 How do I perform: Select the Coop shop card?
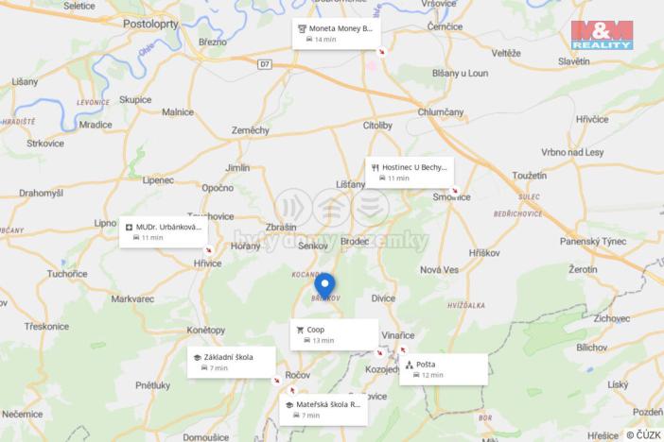point(334,334)
